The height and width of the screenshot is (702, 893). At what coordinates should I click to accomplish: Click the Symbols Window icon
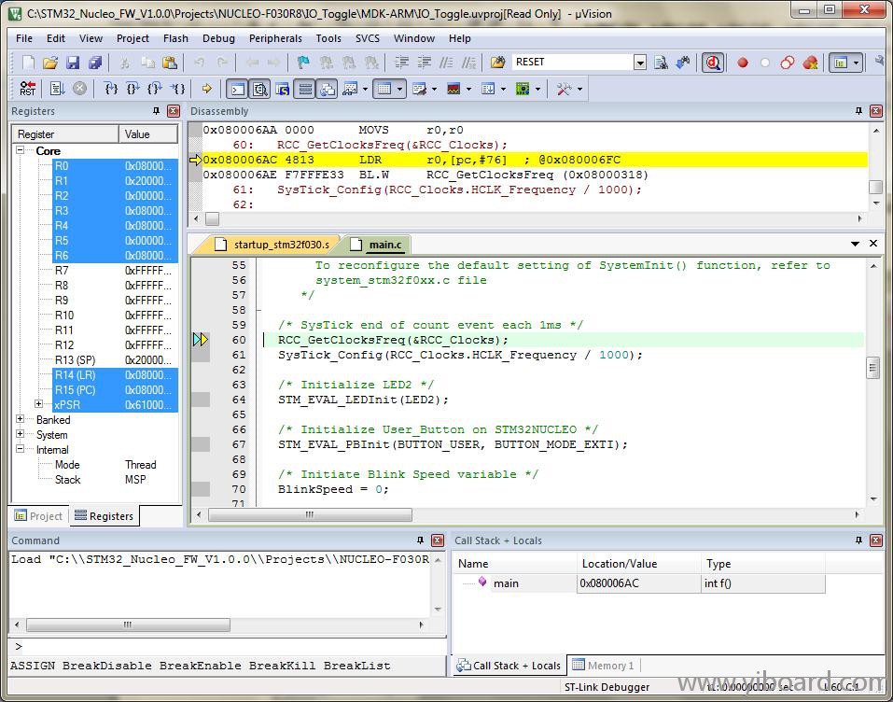[283, 90]
